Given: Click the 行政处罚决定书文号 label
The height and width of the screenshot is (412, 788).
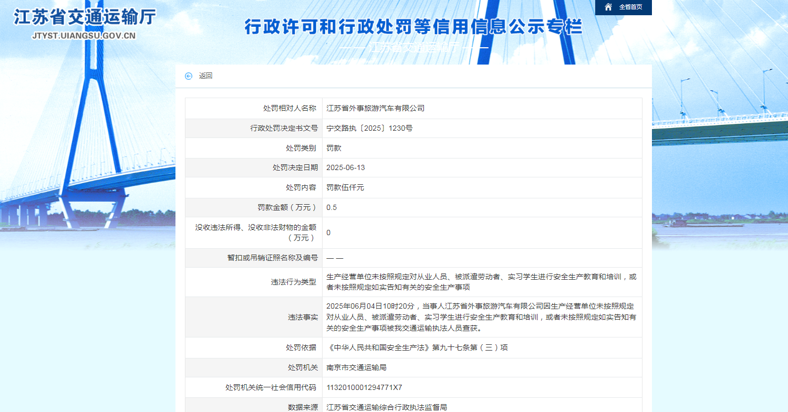Looking at the screenshot, I should [x=284, y=129].
